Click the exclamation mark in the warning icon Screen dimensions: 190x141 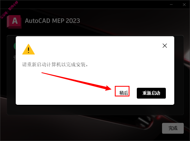28,50
